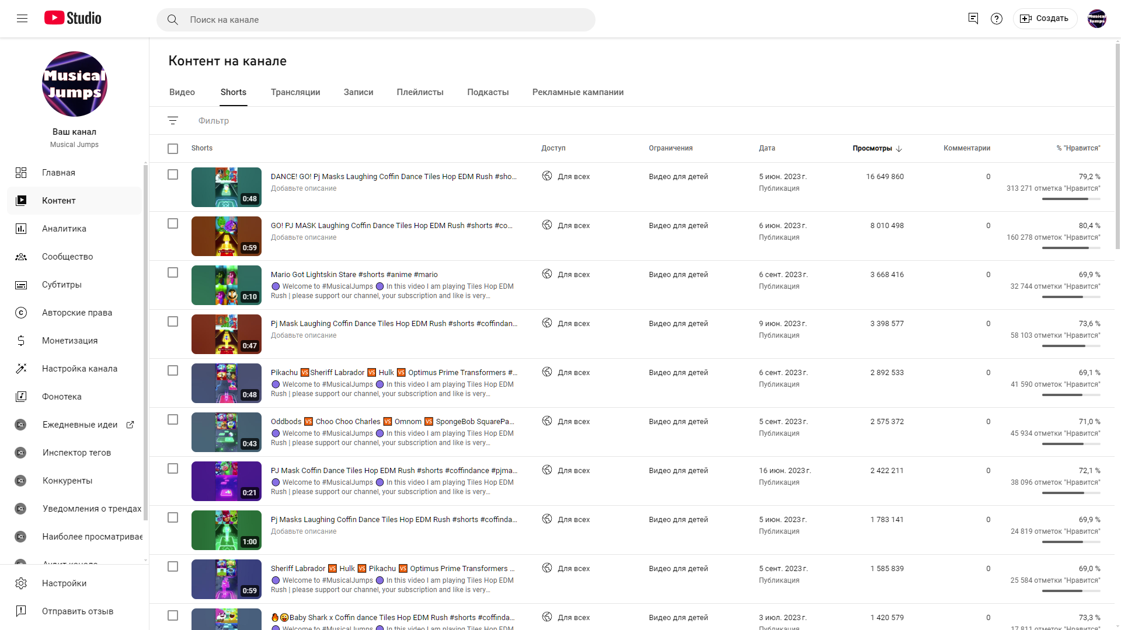The image size is (1121, 630).
Task: Open the hamburger navigation menu
Action: [22, 19]
